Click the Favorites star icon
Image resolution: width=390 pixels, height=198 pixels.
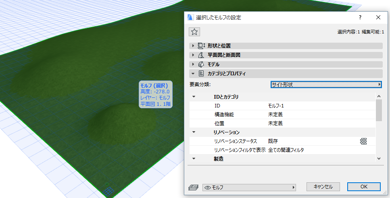click(x=194, y=32)
